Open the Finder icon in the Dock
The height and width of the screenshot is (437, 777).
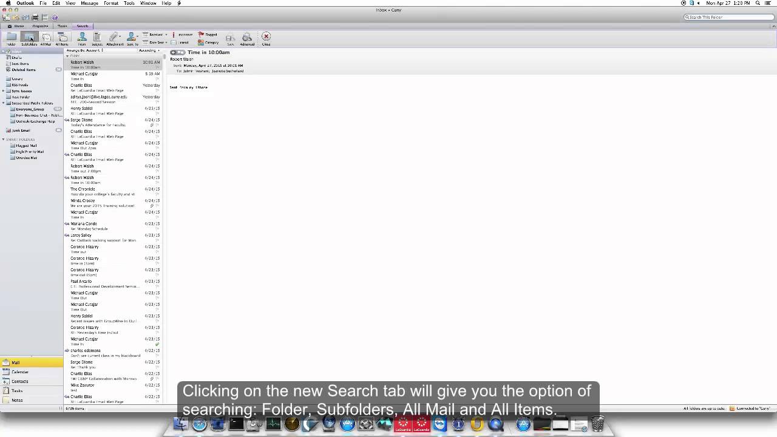click(181, 424)
